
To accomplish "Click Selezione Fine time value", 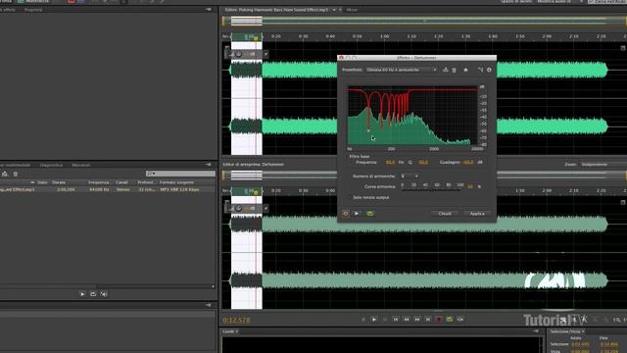I will tap(608, 344).
